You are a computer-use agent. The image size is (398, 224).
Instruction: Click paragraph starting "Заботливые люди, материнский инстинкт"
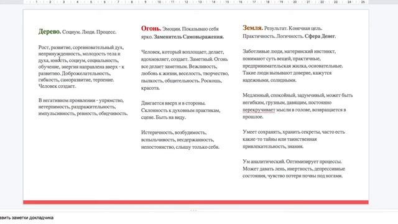(x=293, y=66)
